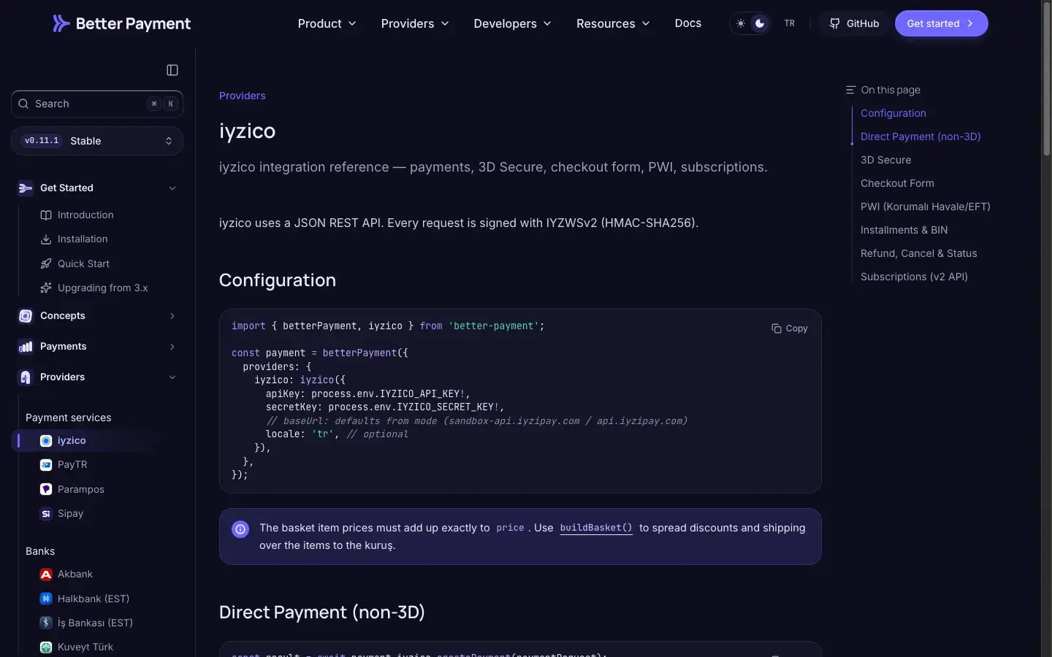Click the Get started button
This screenshot has height=657, width=1052.
941,23
